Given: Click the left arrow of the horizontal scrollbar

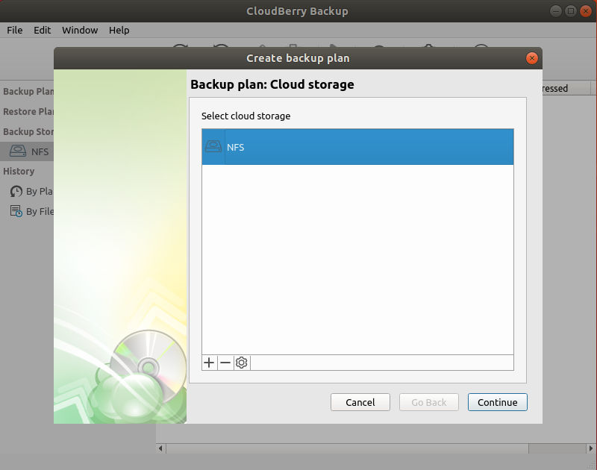Looking at the screenshot, I should (x=160, y=448).
